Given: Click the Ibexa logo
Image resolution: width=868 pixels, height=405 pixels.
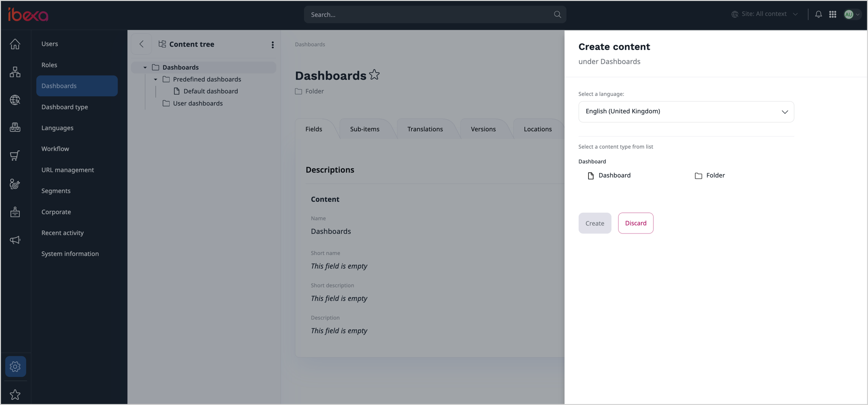Looking at the screenshot, I should tap(28, 15).
